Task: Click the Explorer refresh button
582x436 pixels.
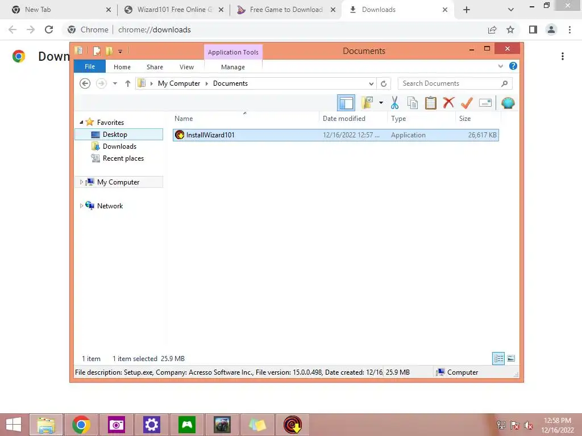Action: [384, 84]
